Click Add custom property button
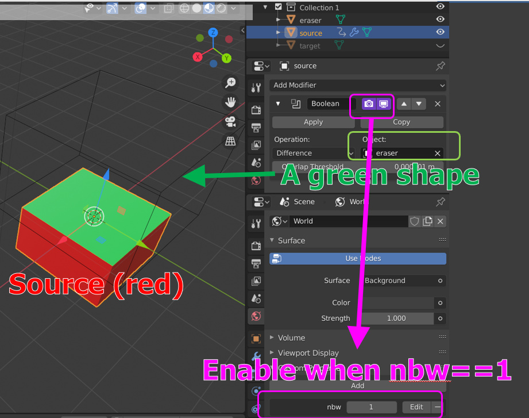This screenshot has width=529, height=418. [358, 386]
